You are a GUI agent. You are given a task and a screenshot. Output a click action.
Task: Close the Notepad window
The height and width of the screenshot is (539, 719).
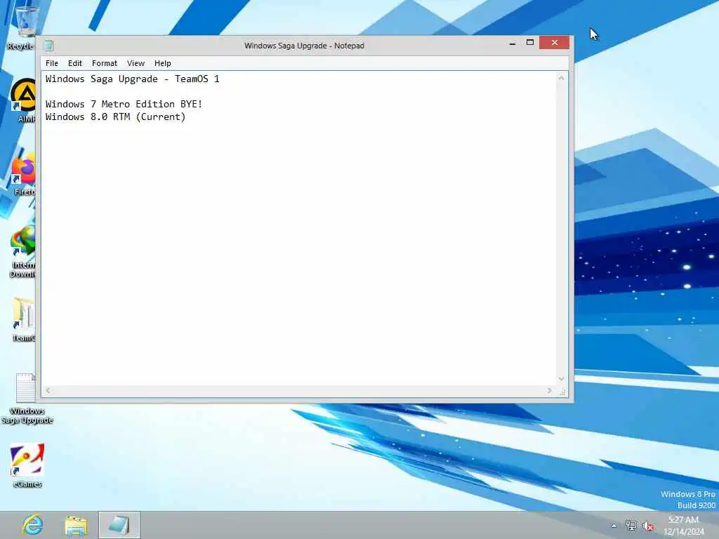coord(555,43)
